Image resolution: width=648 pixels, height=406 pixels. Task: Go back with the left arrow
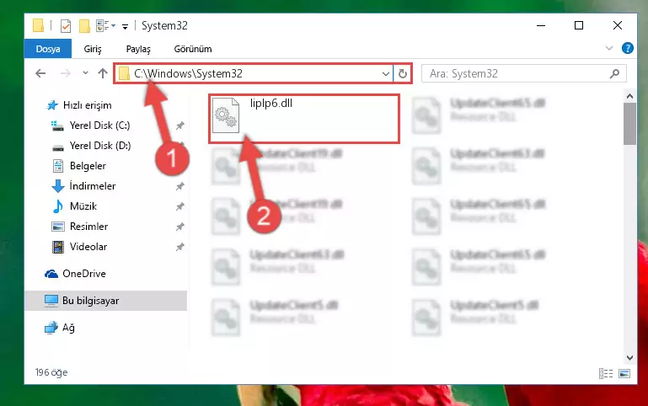[x=40, y=73]
